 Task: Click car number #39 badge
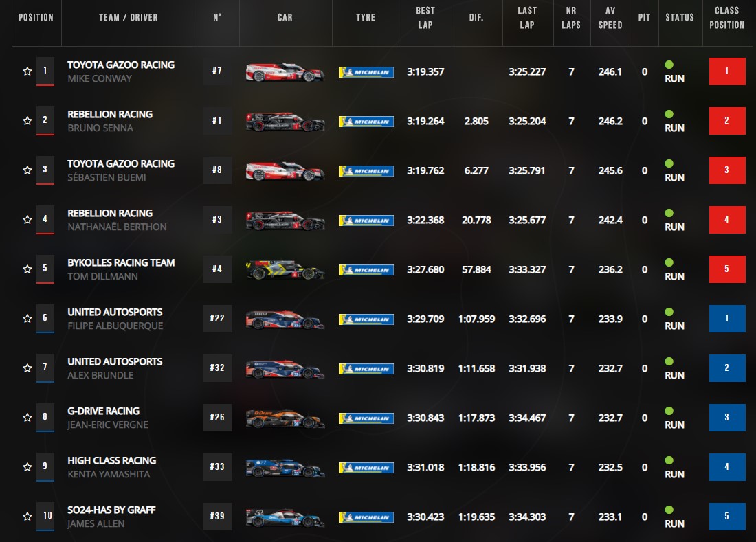tap(217, 517)
